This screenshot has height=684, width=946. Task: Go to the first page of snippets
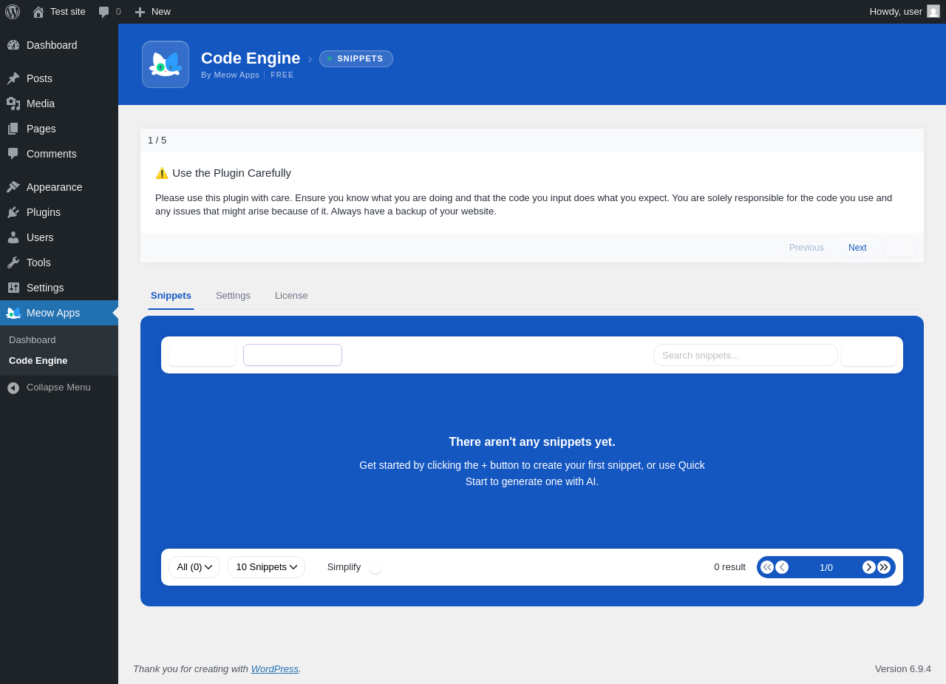pos(767,567)
